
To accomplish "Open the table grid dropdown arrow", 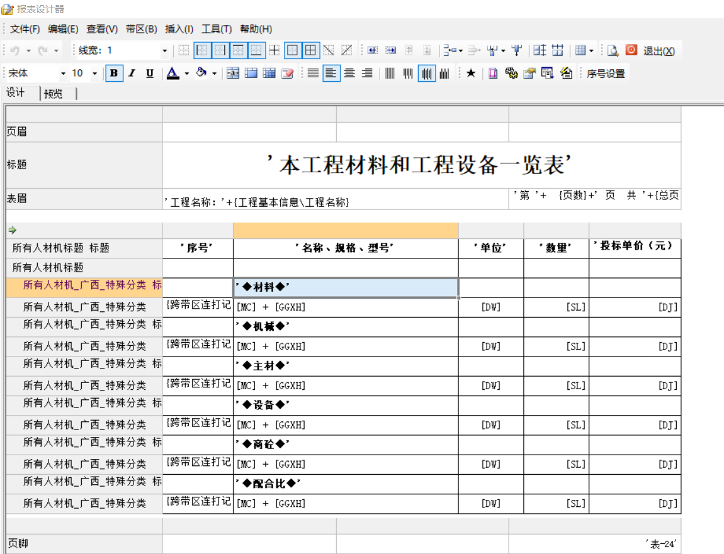I will (x=592, y=51).
